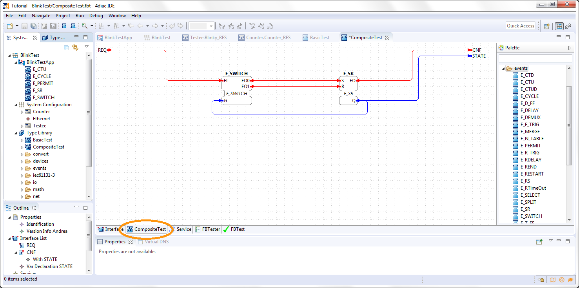Click the Save icon in the toolbar
This screenshot has width=579, height=288.
click(x=24, y=26)
